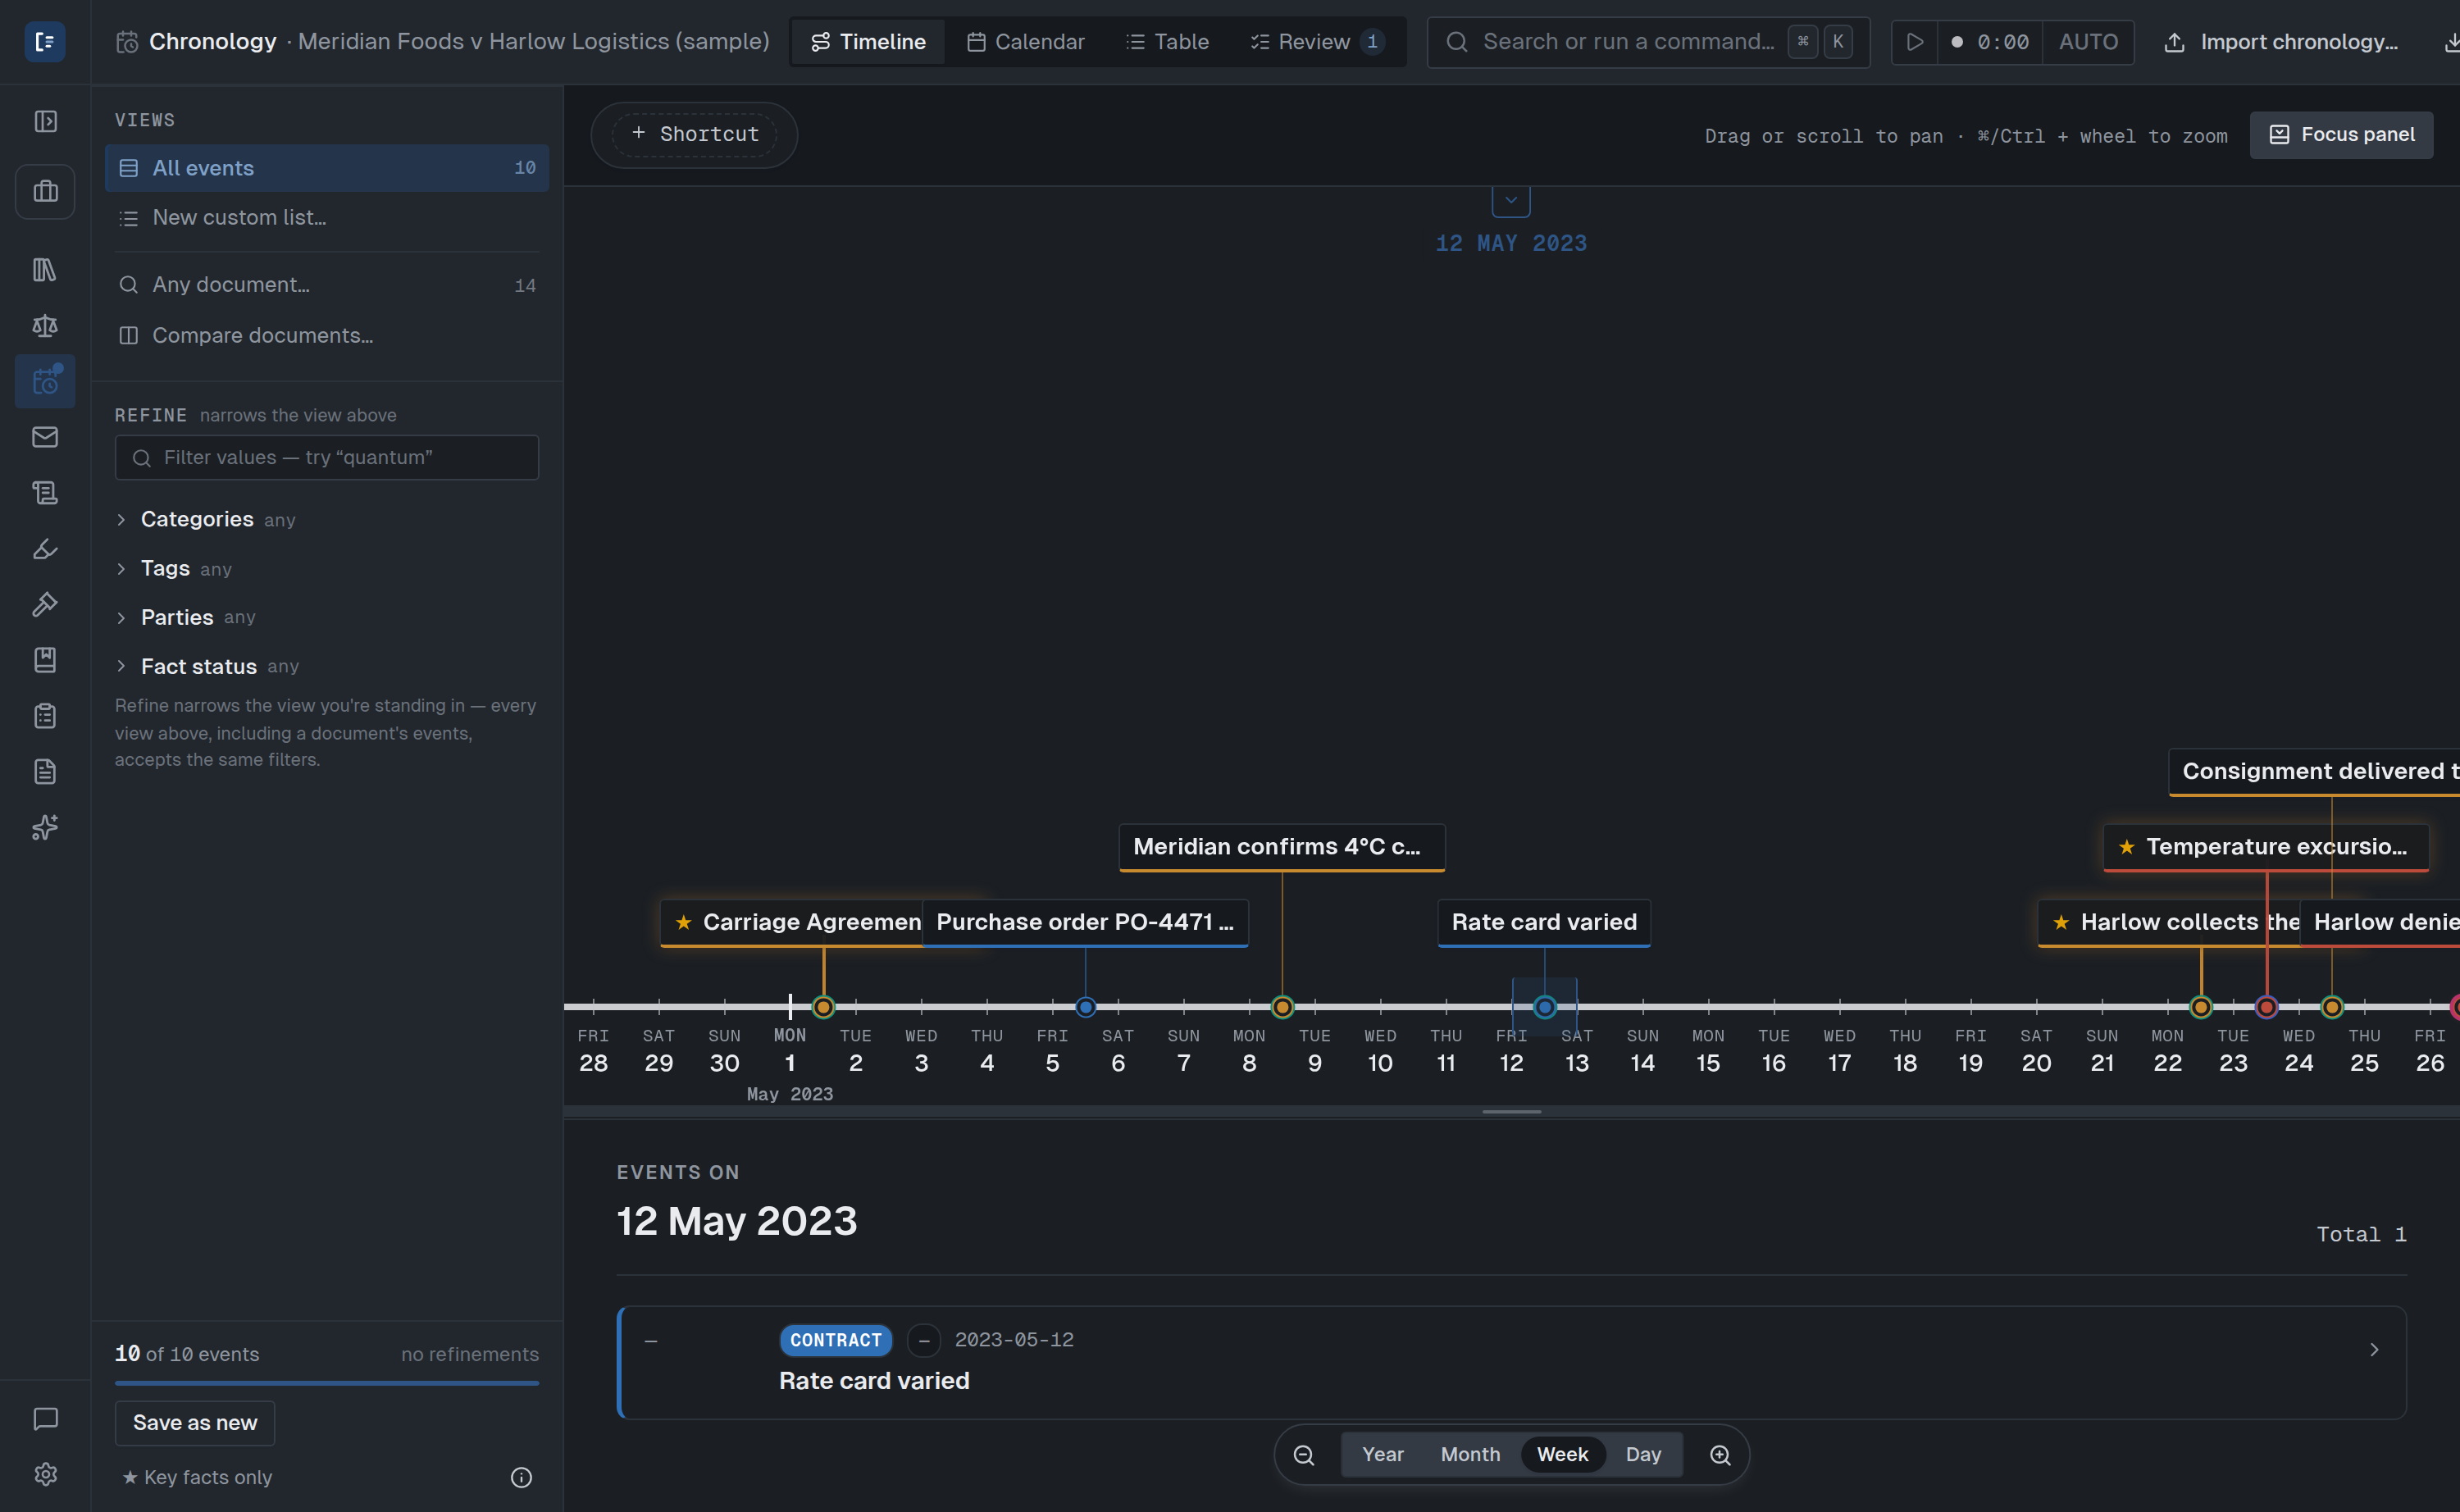Click the Meridian confirms 4°C event label

(x=1282, y=847)
